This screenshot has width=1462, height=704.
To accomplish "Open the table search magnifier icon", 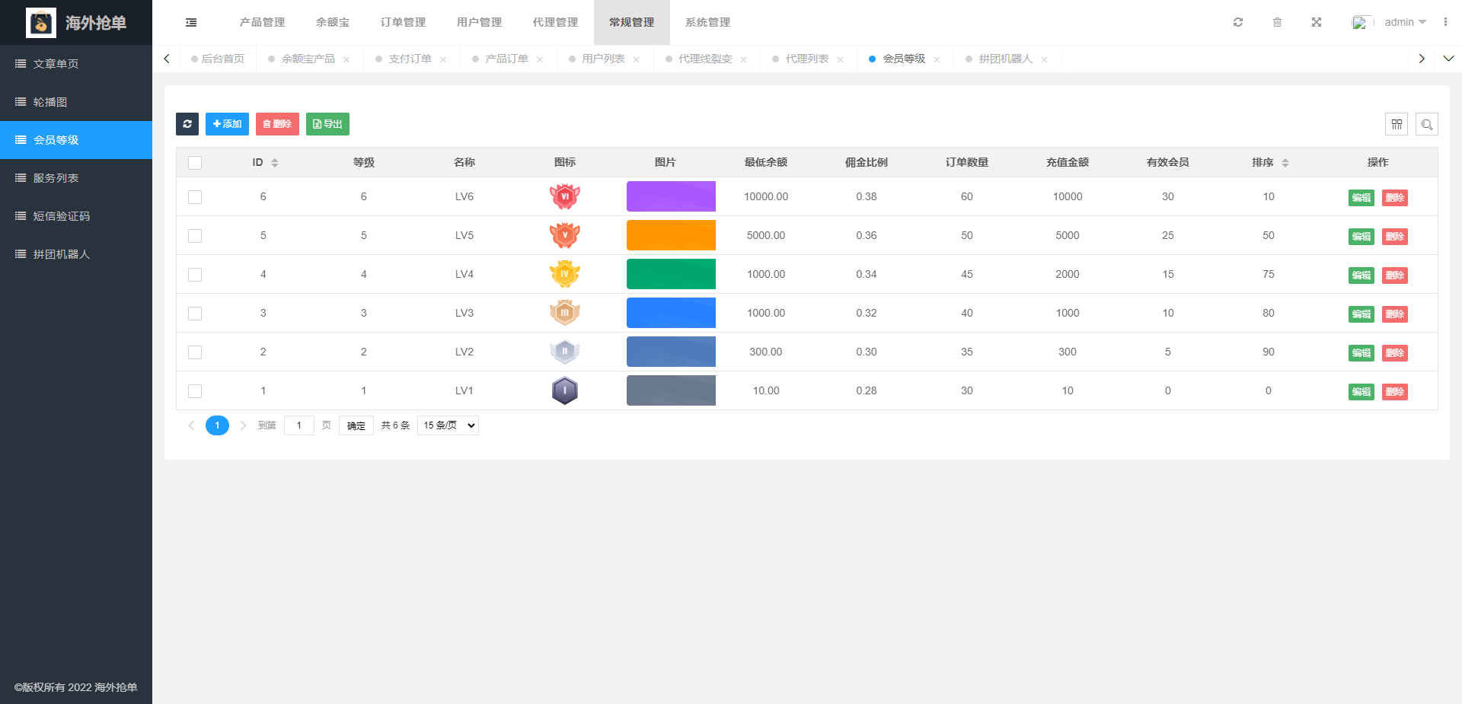I will click(x=1426, y=124).
